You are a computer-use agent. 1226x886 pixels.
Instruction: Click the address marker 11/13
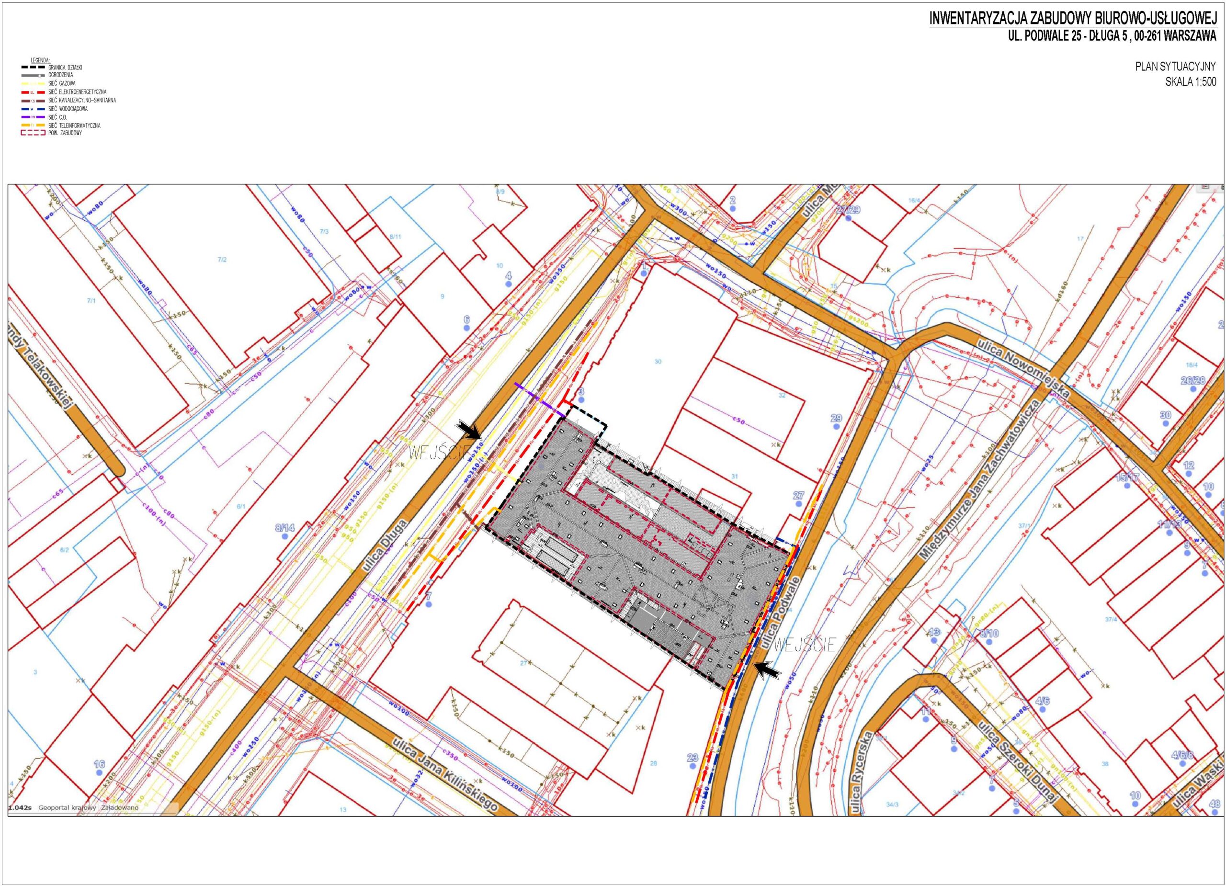click(x=1170, y=533)
